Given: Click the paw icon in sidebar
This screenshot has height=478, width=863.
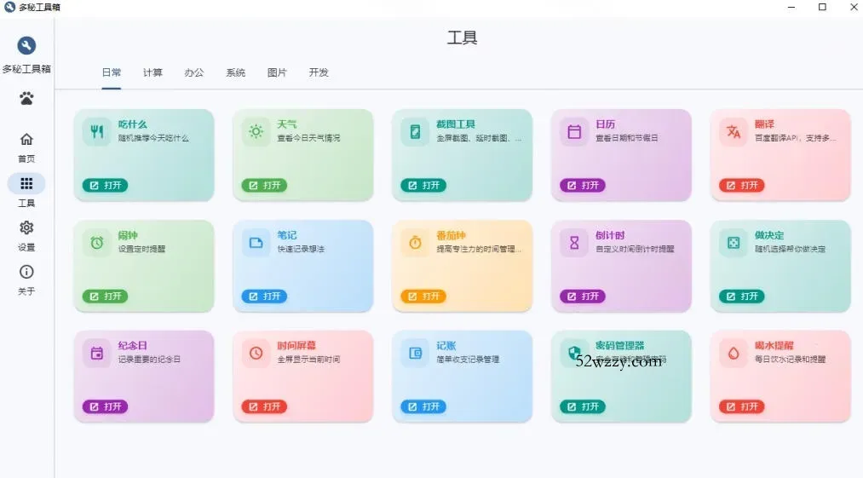Looking at the screenshot, I should [x=26, y=99].
